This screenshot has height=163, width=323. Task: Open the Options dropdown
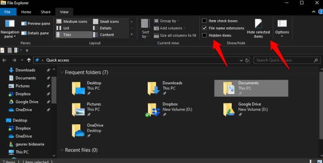(282, 29)
